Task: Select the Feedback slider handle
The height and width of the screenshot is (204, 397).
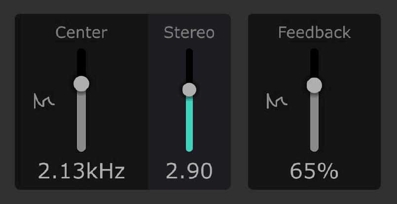Action: click(314, 85)
